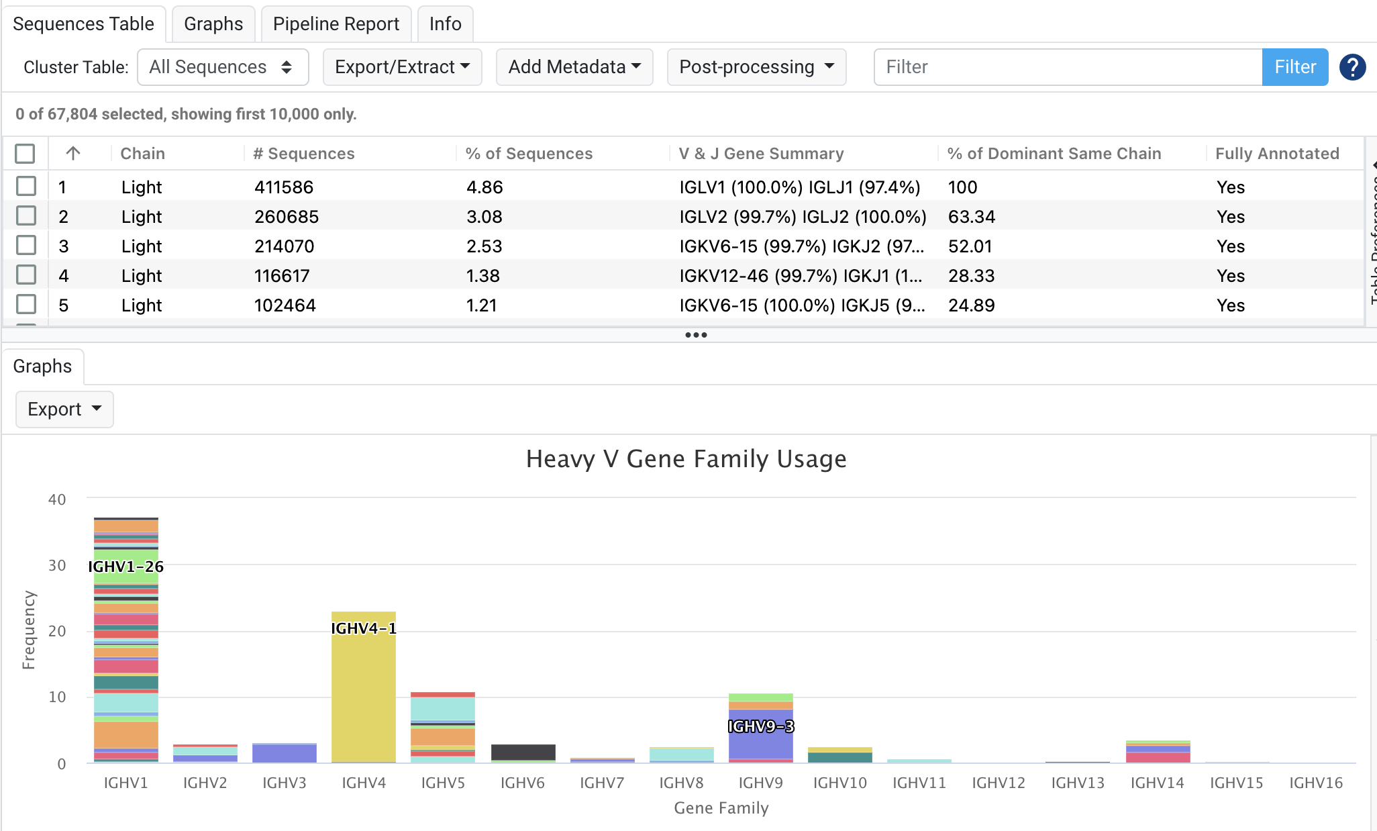Expand the Post-processing menu
Image resolution: width=1377 pixels, height=831 pixels.
756,67
